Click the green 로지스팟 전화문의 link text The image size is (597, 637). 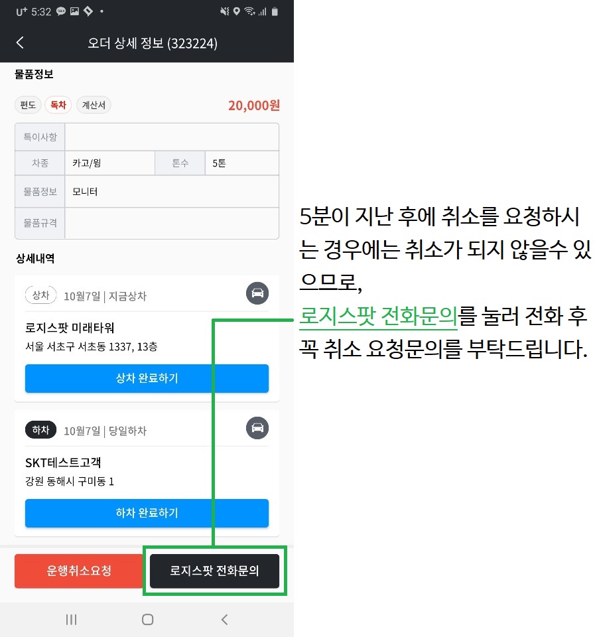click(x=378, y=316)
